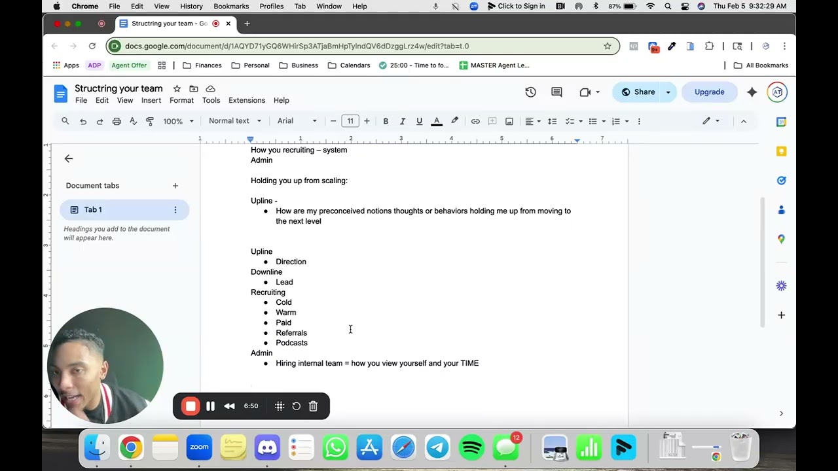Open the numbered list style arrow

tap(627, 121)
